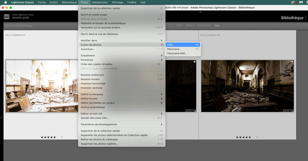Viewport: 308px width, 161px height.
Task: Click the LrC Lightroom Classic logo
Action: [x=7, y=17]
